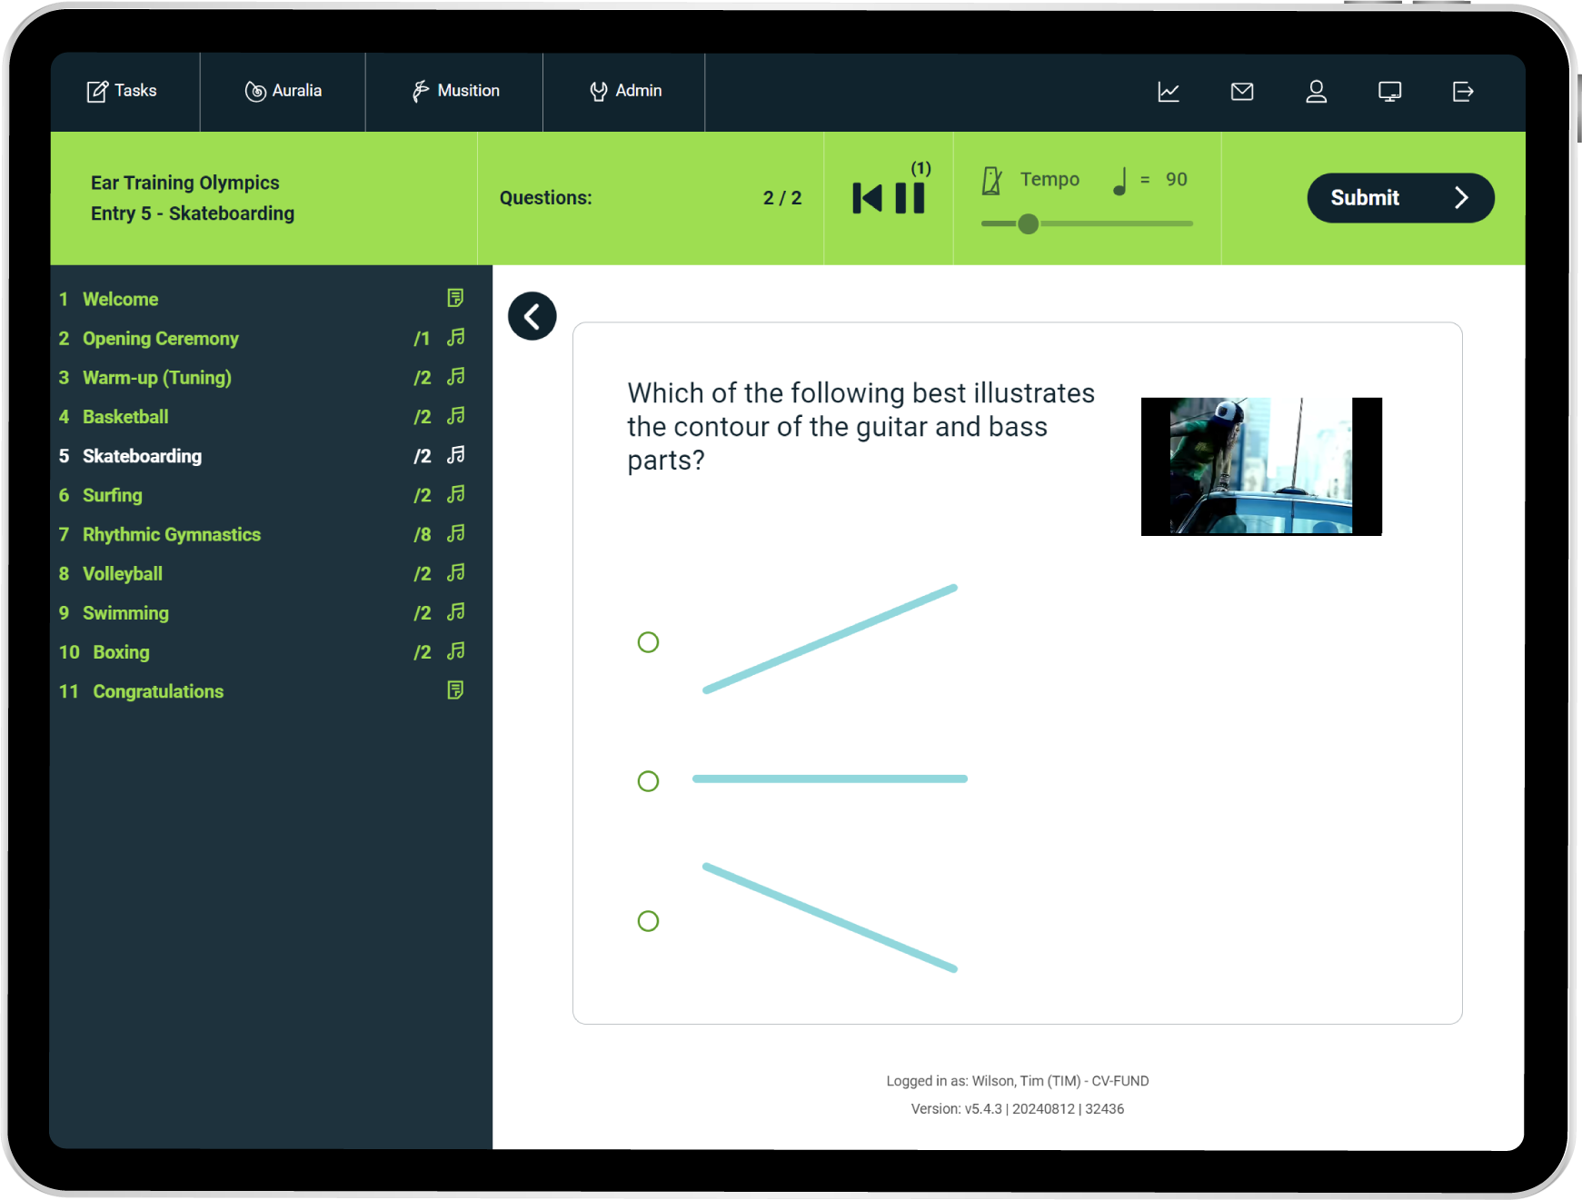Click the monitor display icon
This screenshot has height=1200, width=1582.
coord(1389,92)
